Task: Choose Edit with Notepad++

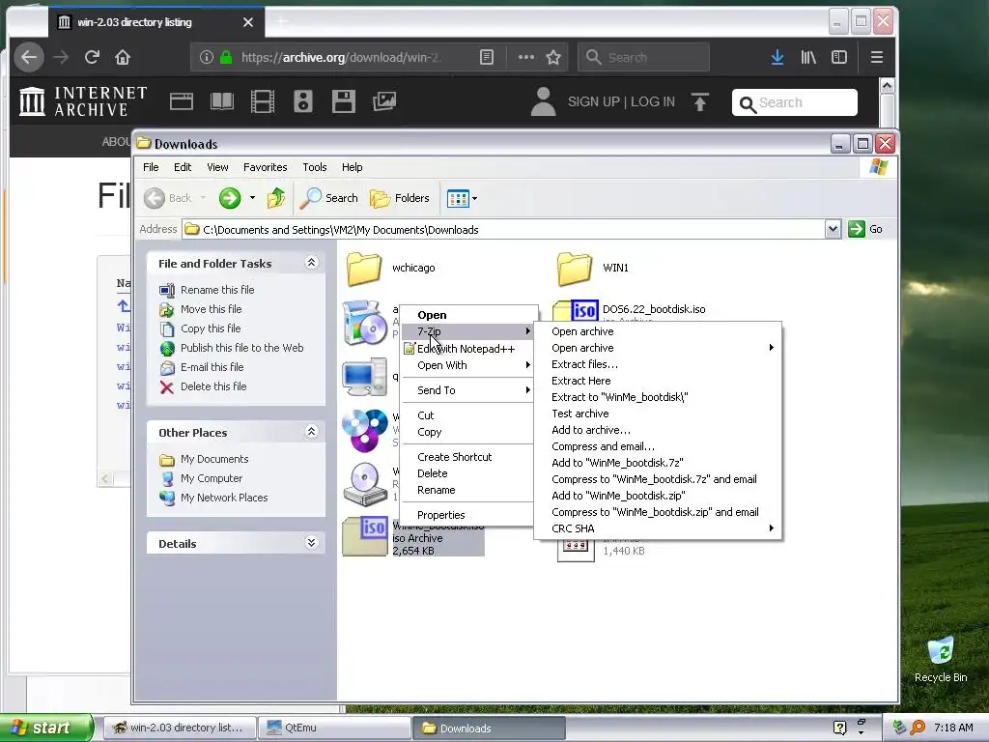Action: (468, 348)
